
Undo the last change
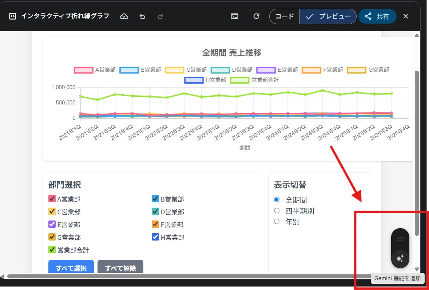click(142, 17)
